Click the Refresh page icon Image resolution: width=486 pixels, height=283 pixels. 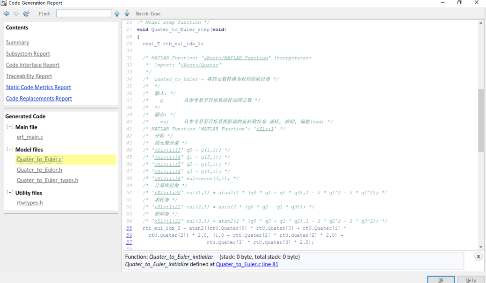[x=26, y=13]
